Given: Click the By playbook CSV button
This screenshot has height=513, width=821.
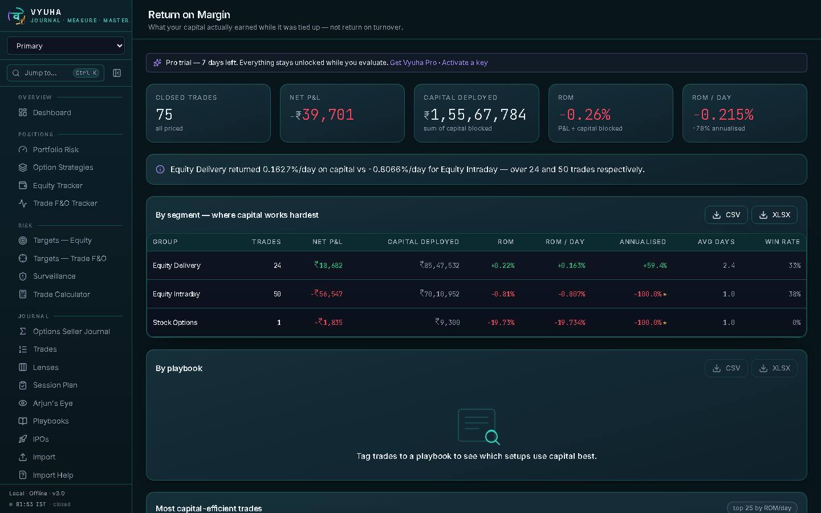Looking at the screenshot, I should point(726,368).
